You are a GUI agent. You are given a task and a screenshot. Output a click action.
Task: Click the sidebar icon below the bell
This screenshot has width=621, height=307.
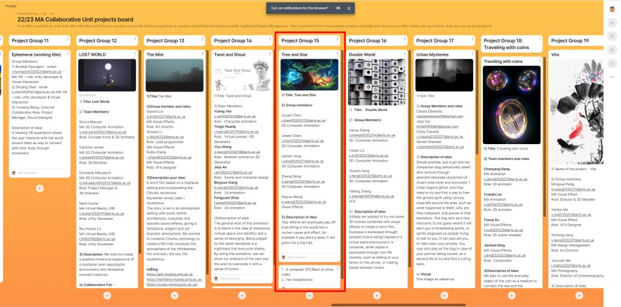[613, 64]
